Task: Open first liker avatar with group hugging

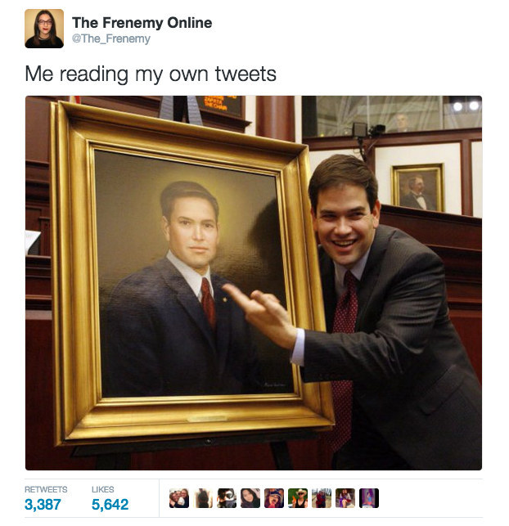Action: point(179,498)
